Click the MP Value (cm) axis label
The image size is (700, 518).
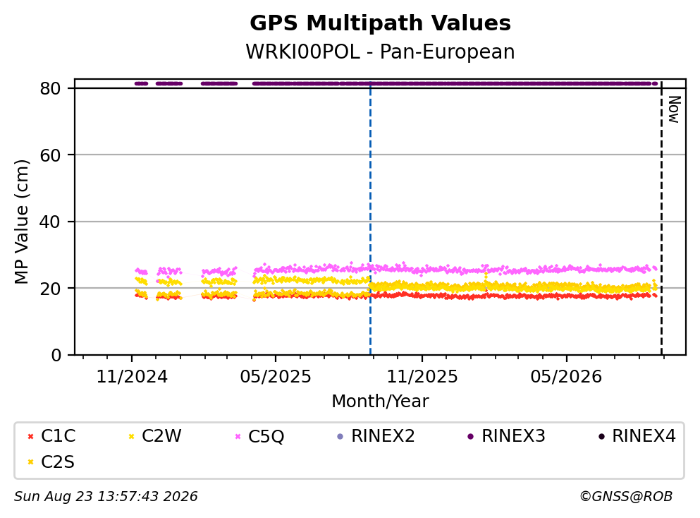coord(21,222)
